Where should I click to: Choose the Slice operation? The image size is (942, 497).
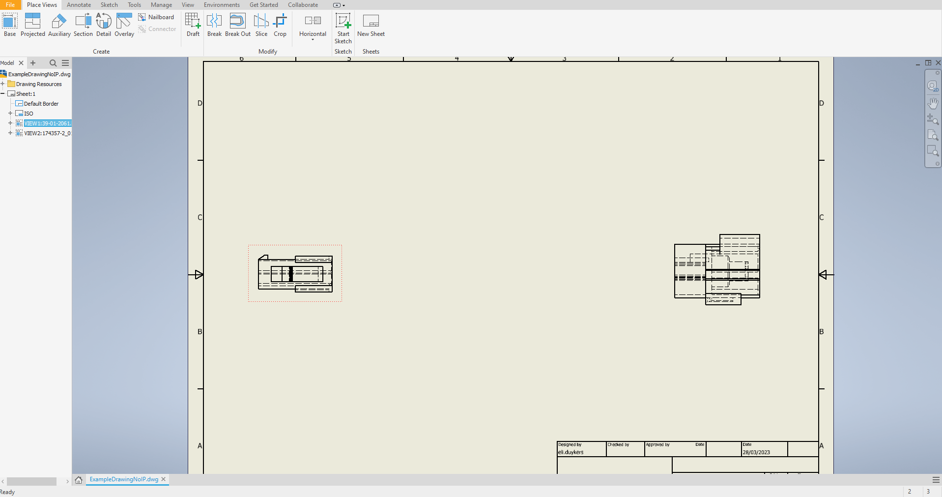(261, 23)
